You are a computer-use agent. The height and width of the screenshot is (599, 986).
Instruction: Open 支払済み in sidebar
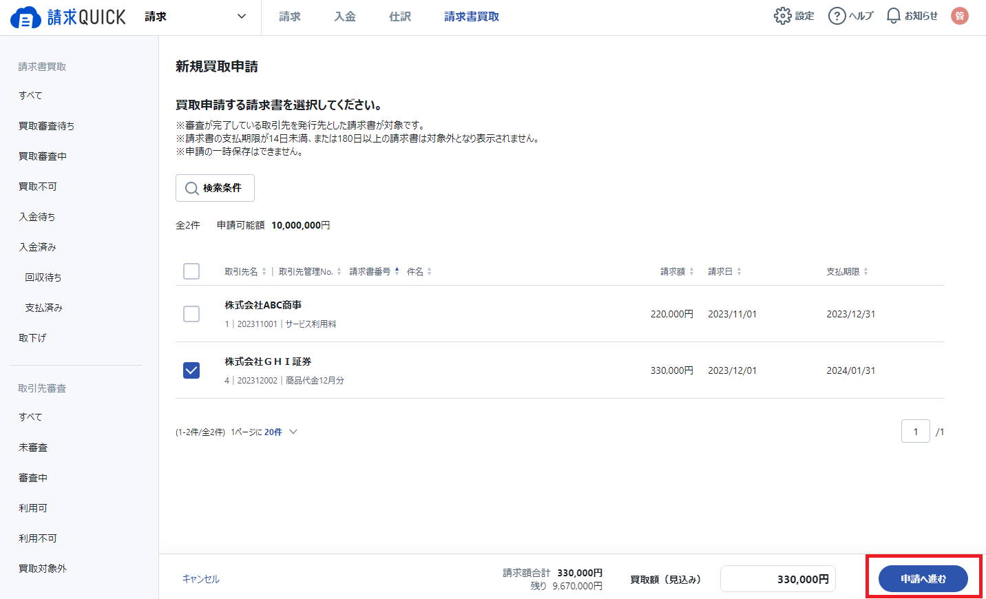coord(44,308)
